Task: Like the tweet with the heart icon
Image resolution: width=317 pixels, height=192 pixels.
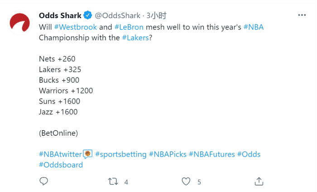Action: click(186, 182)
